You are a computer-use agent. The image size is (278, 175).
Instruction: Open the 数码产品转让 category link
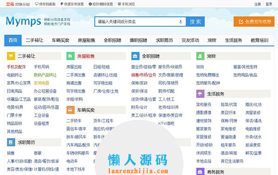tap(45, 75)
